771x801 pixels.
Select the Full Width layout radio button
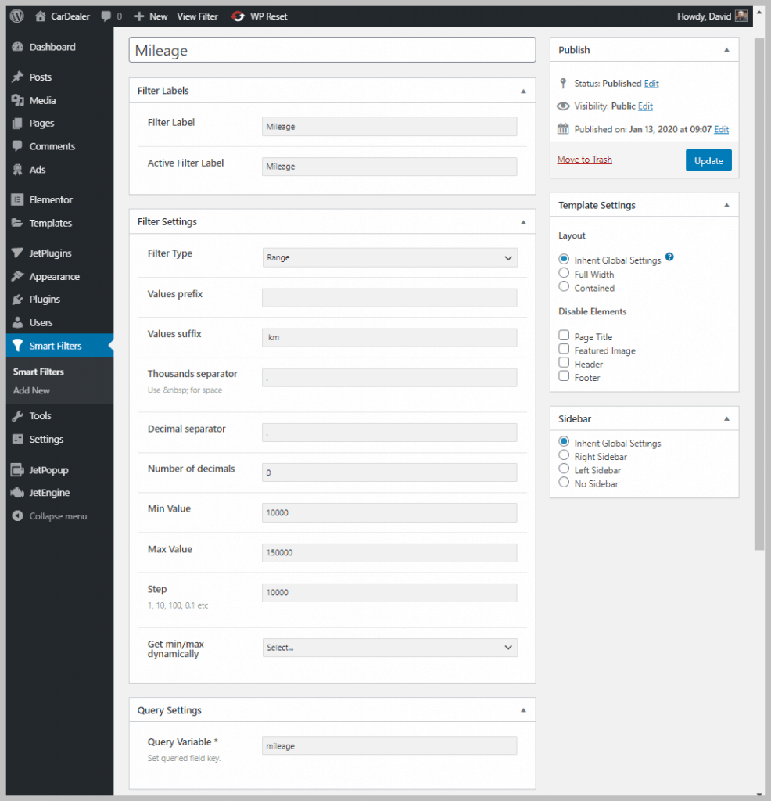coord(564,273)
